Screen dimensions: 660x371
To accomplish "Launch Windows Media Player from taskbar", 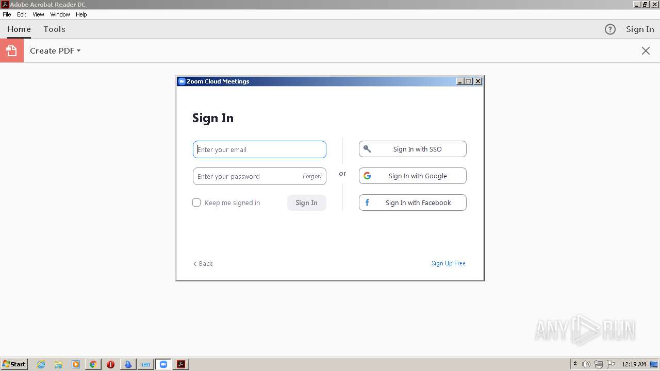I will (76, 364).
